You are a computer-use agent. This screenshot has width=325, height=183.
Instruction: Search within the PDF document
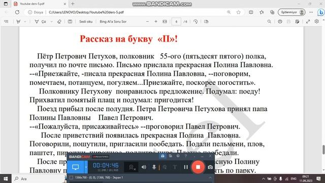(269, 21)
